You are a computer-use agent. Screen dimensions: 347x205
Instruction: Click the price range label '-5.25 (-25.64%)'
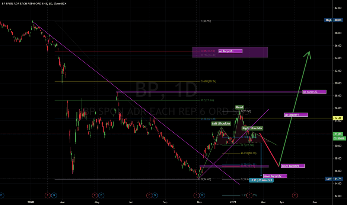pos(261,180)
